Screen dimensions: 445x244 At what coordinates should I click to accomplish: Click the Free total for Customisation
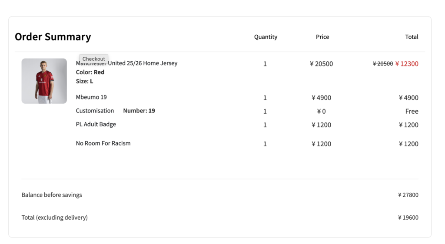412,112
